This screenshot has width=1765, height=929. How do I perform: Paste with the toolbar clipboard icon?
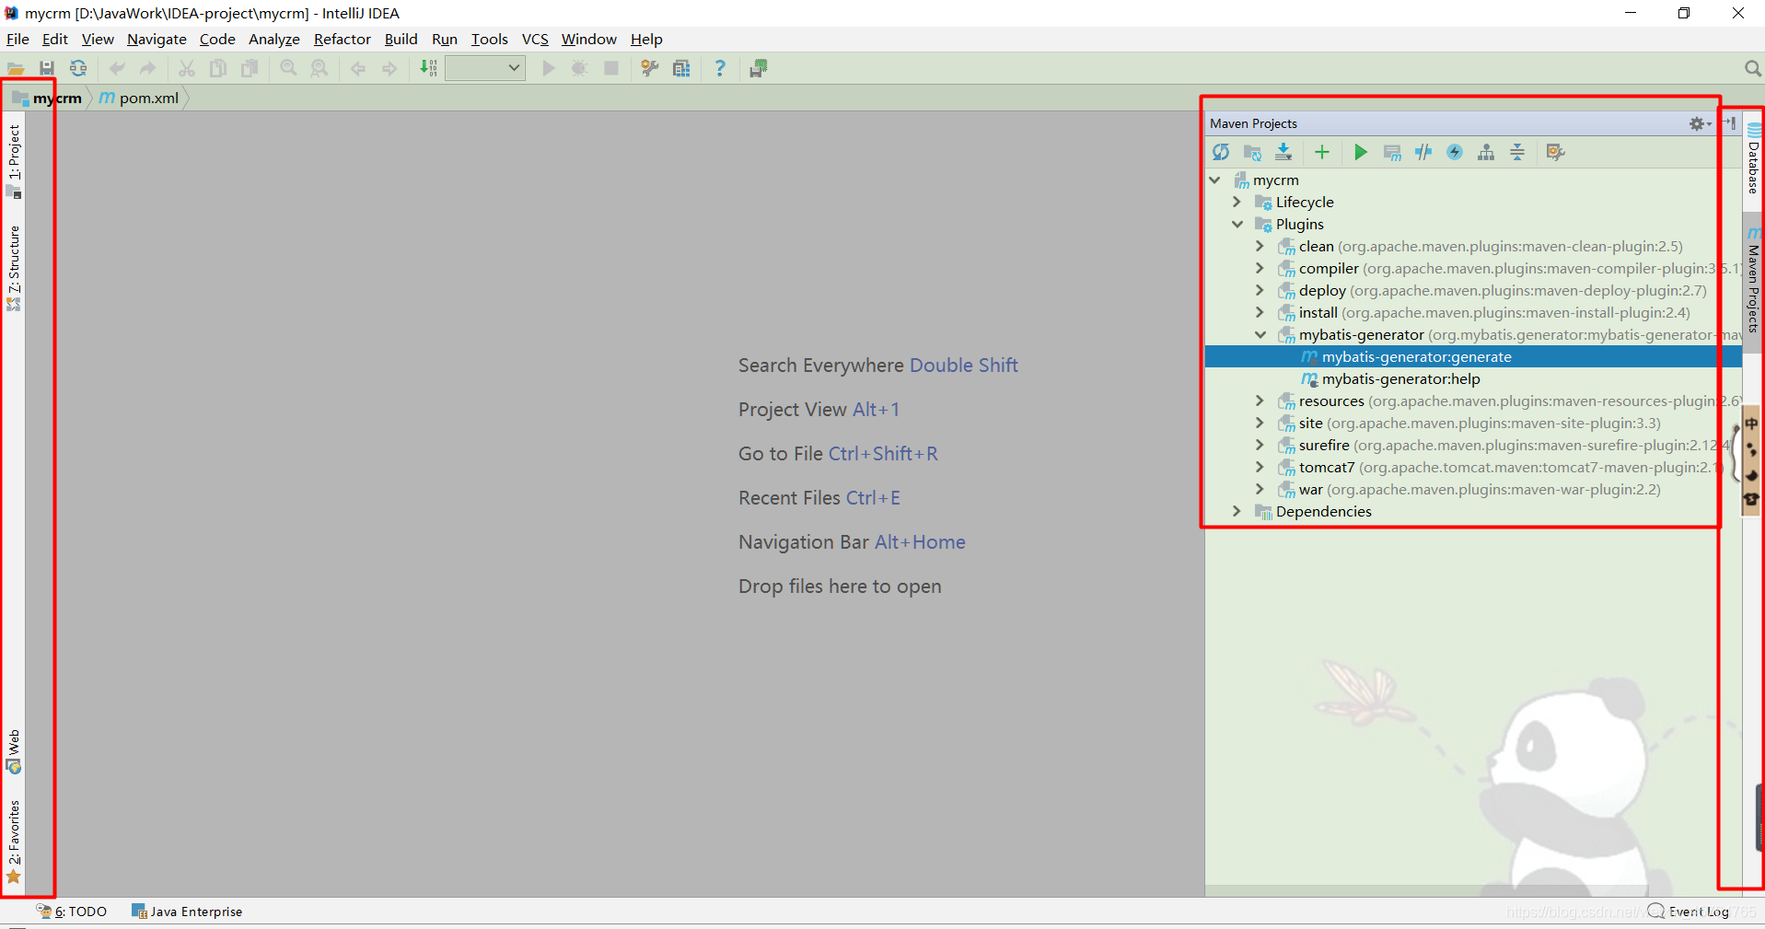coord(250,68)
